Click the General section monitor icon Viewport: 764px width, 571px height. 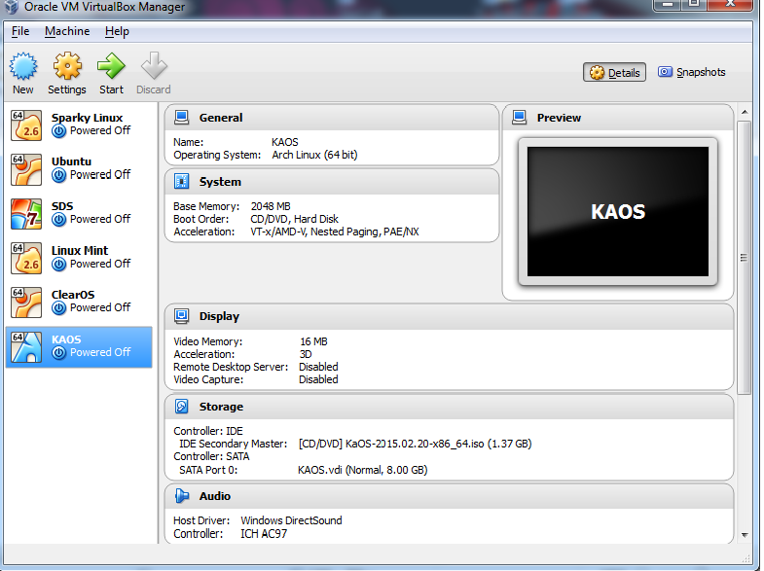[x=181, y=118]
